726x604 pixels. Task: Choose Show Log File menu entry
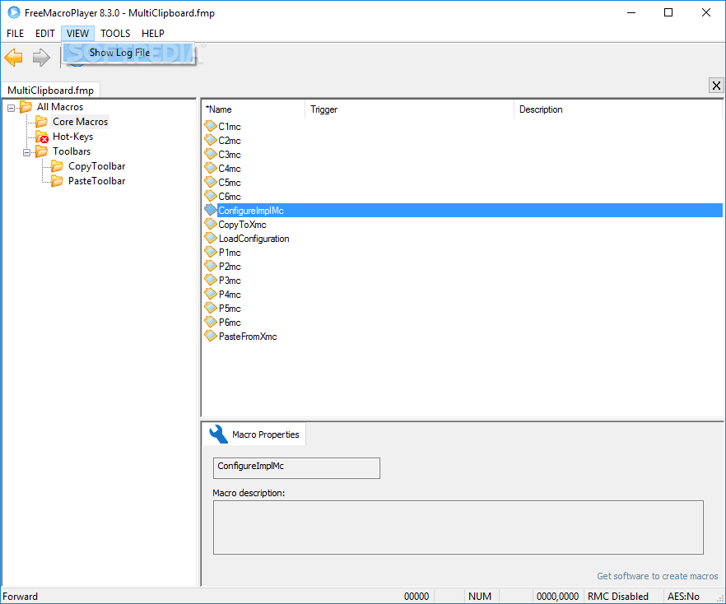[128, 53]
